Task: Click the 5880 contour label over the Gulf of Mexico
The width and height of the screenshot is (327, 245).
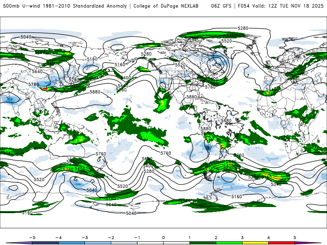Action: point(191,97)
